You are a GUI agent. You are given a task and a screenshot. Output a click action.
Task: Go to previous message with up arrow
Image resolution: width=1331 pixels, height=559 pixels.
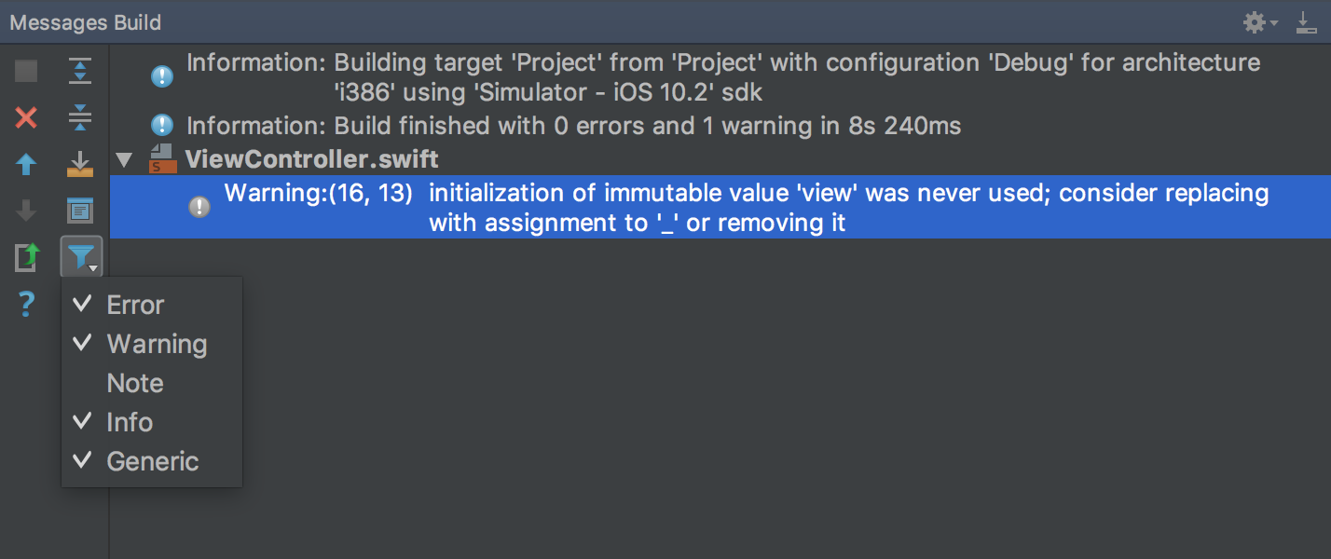[26, 165]
